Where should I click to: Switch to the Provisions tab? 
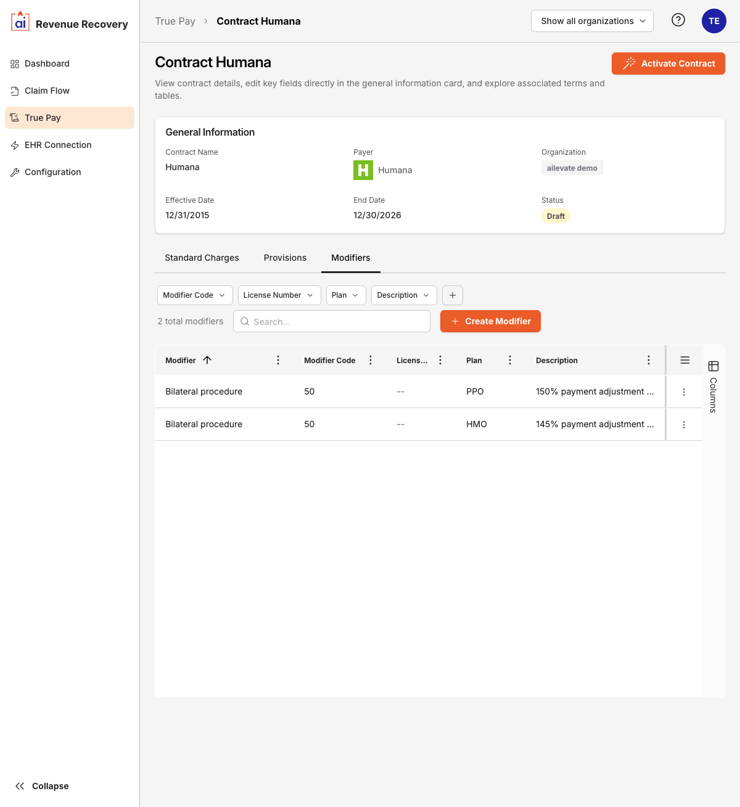pos(285,258)
